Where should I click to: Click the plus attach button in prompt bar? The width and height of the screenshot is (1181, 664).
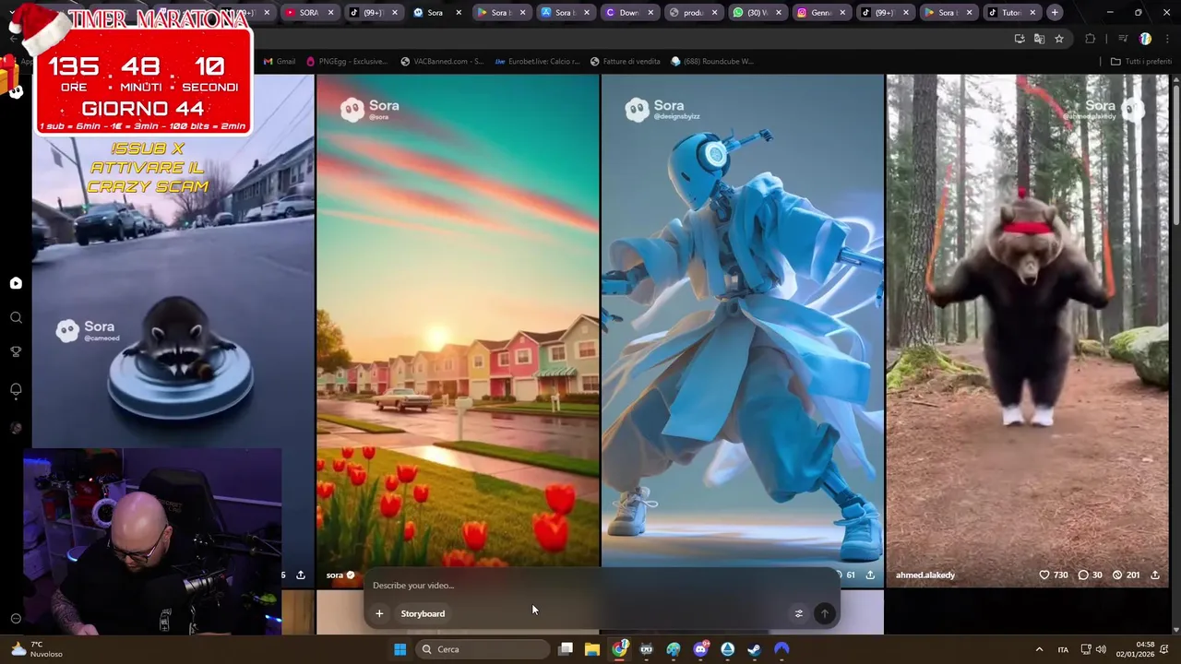tap(379, 613)
